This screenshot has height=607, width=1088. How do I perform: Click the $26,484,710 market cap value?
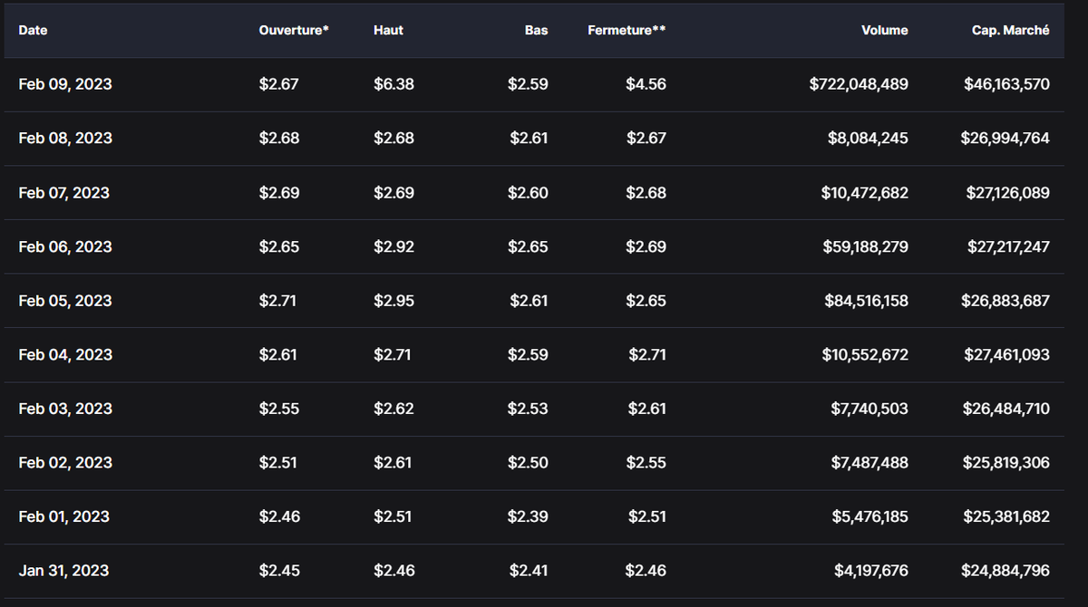(1005, 409)
